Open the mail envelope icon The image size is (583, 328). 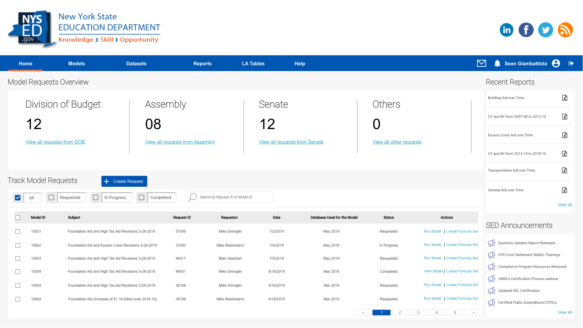pyautogui.click(x=482, y=63)
